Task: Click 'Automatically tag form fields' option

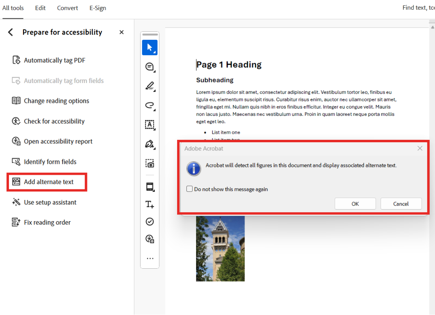Action: tap(64, 81)
